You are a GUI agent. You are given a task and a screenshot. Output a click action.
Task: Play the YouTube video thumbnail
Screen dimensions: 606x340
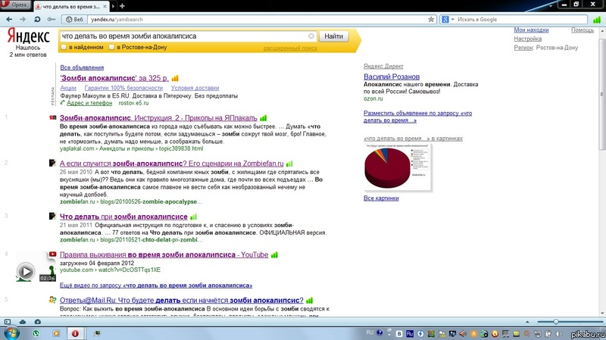pyautogui.click(x=26, y=272)
